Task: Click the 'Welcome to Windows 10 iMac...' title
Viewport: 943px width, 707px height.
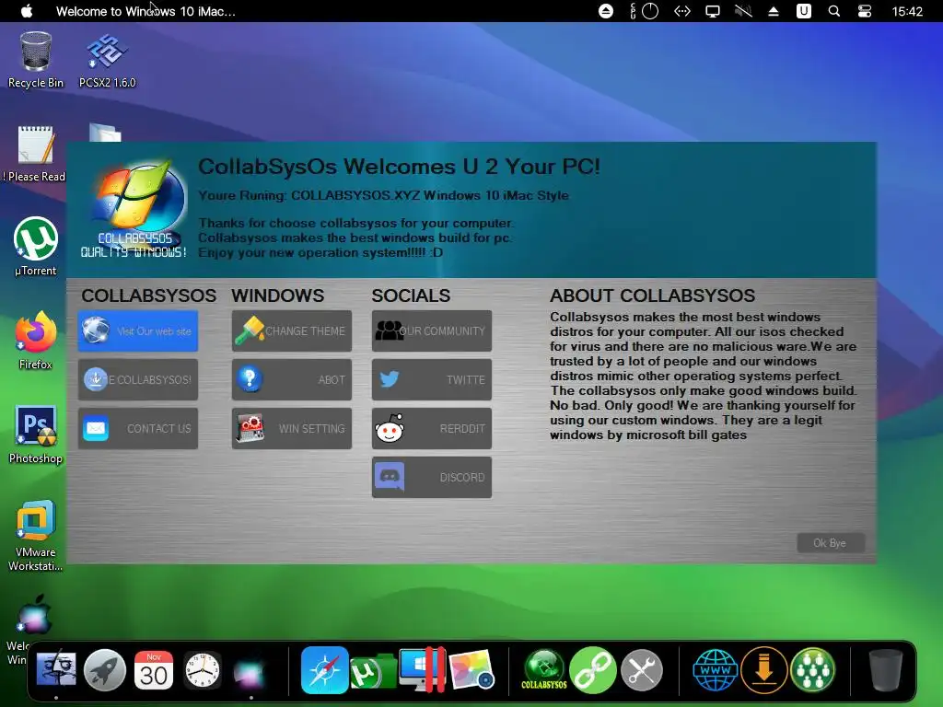Action: click(146, 11)
